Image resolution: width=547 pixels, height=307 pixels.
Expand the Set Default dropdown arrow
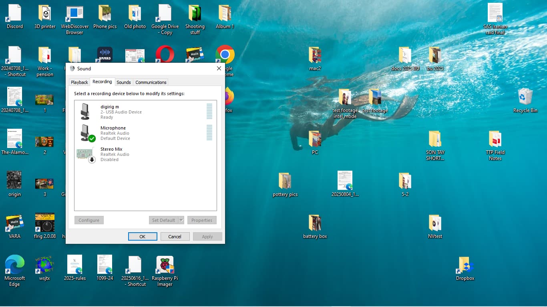(181, 220)
